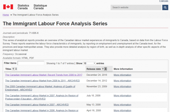More information for July 18, 2008 entry
Screen dimensions: 170x112
tap(122, 95)
